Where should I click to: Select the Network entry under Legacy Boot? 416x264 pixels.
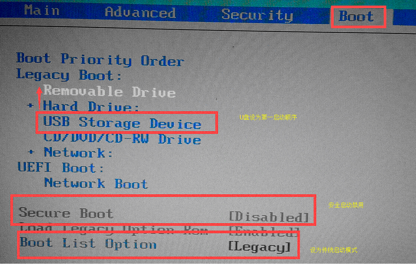click(x=78, y=152)
